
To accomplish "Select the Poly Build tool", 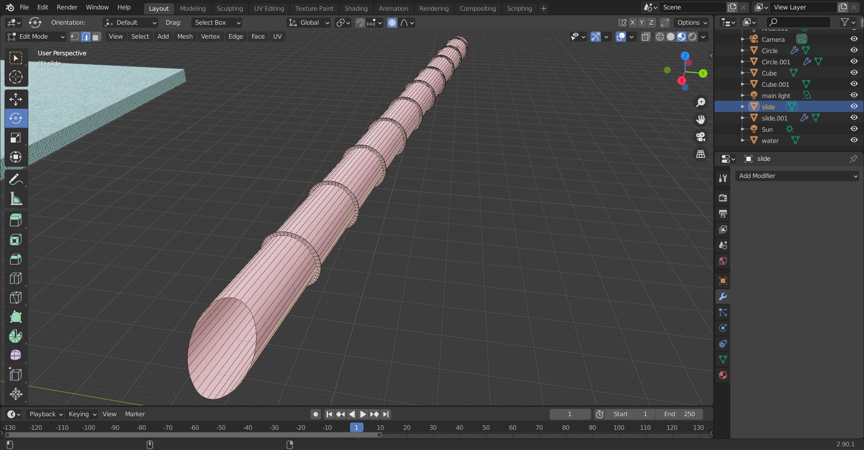I will click(x=16, y=317).
